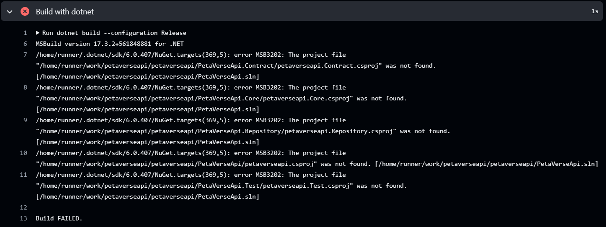Select the petaverseapi.Test.csproj not found error
The image size is (606, 227).
tap(222, 186)
